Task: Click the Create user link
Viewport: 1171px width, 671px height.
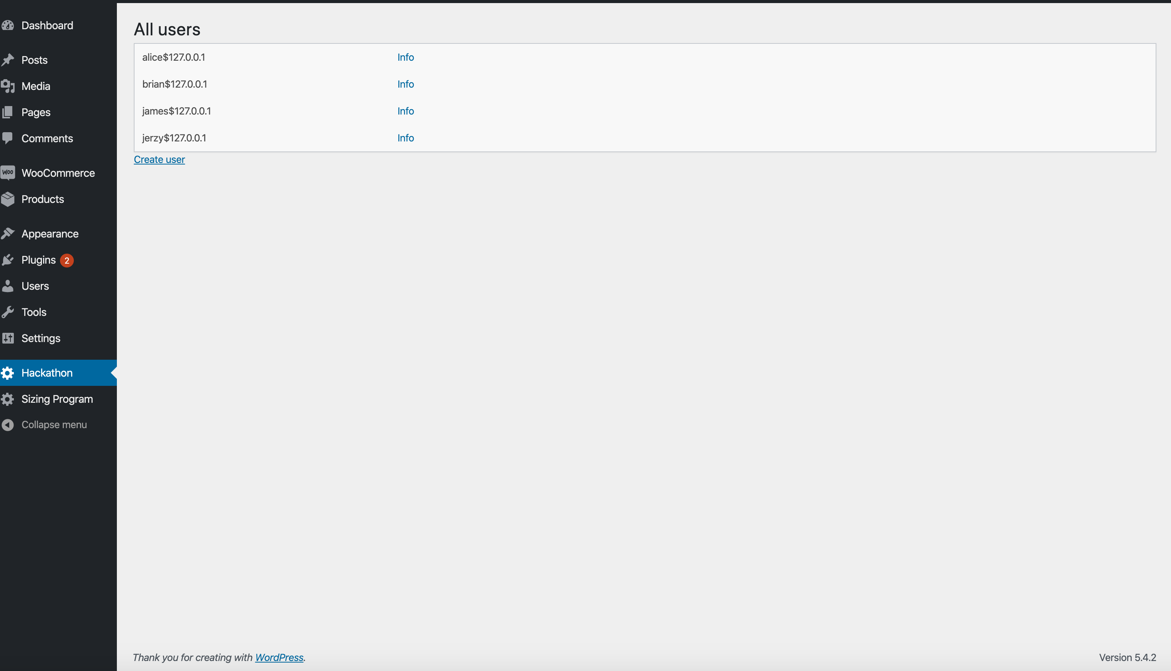Action: [159, 159]
